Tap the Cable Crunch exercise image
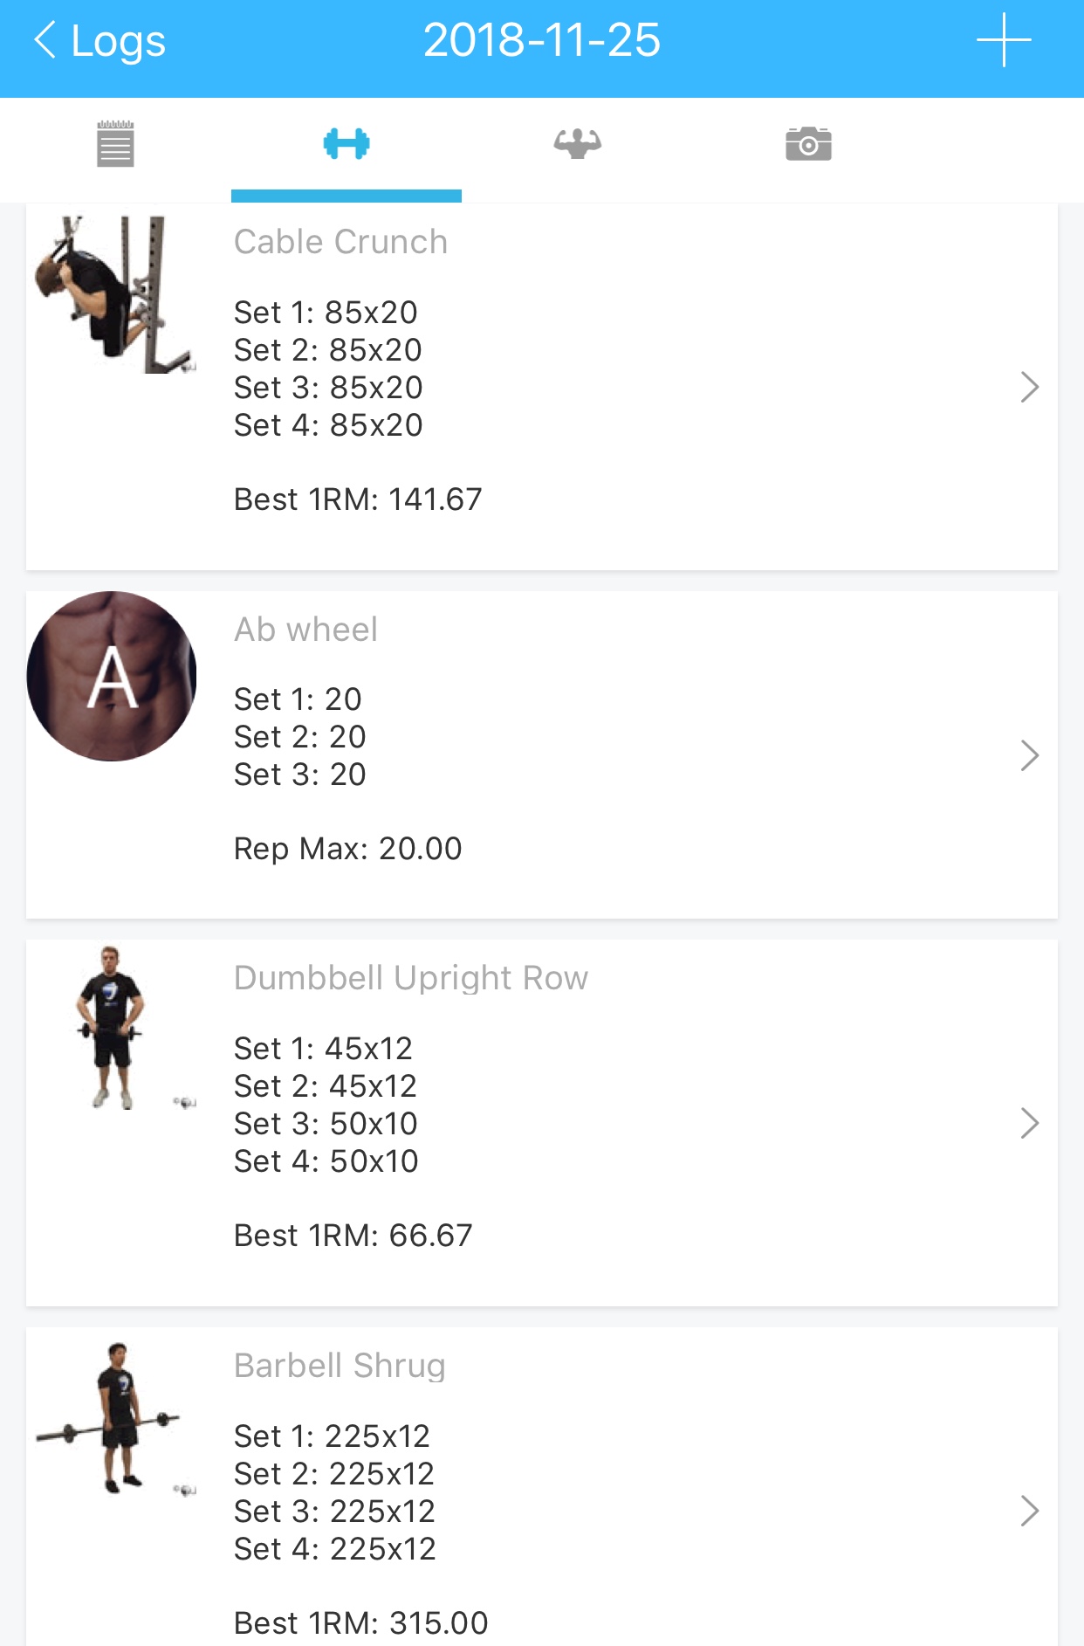 point(113,295)
